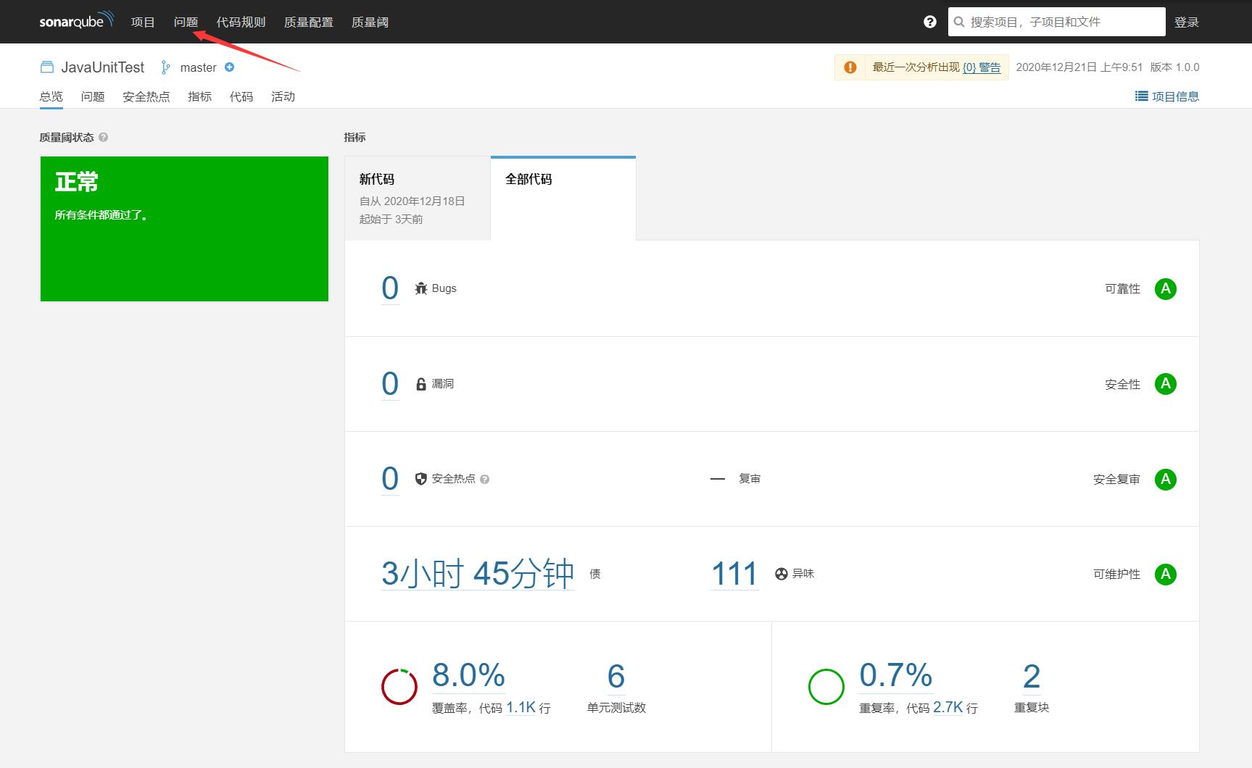Click the coverage donut chart
The width and height of the screenshot is (1252, 768).
(x=399, y=687)
